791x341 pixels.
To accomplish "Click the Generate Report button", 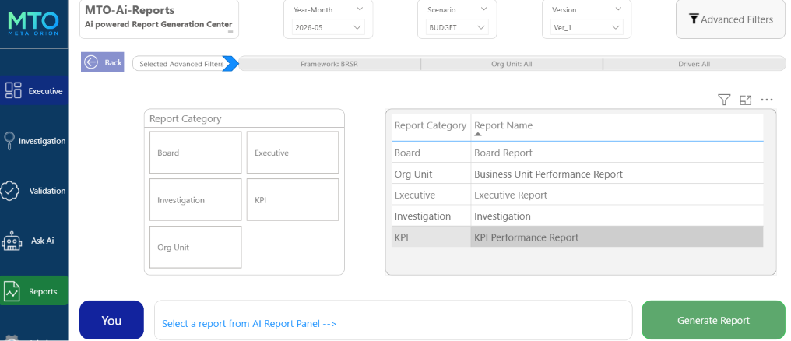I will pos(713,320).
